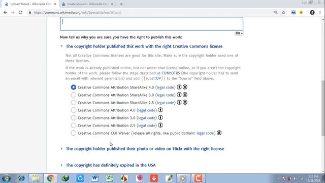
Task: Go back to previous page
Action: pyautogui.click(x=5, y=12)
